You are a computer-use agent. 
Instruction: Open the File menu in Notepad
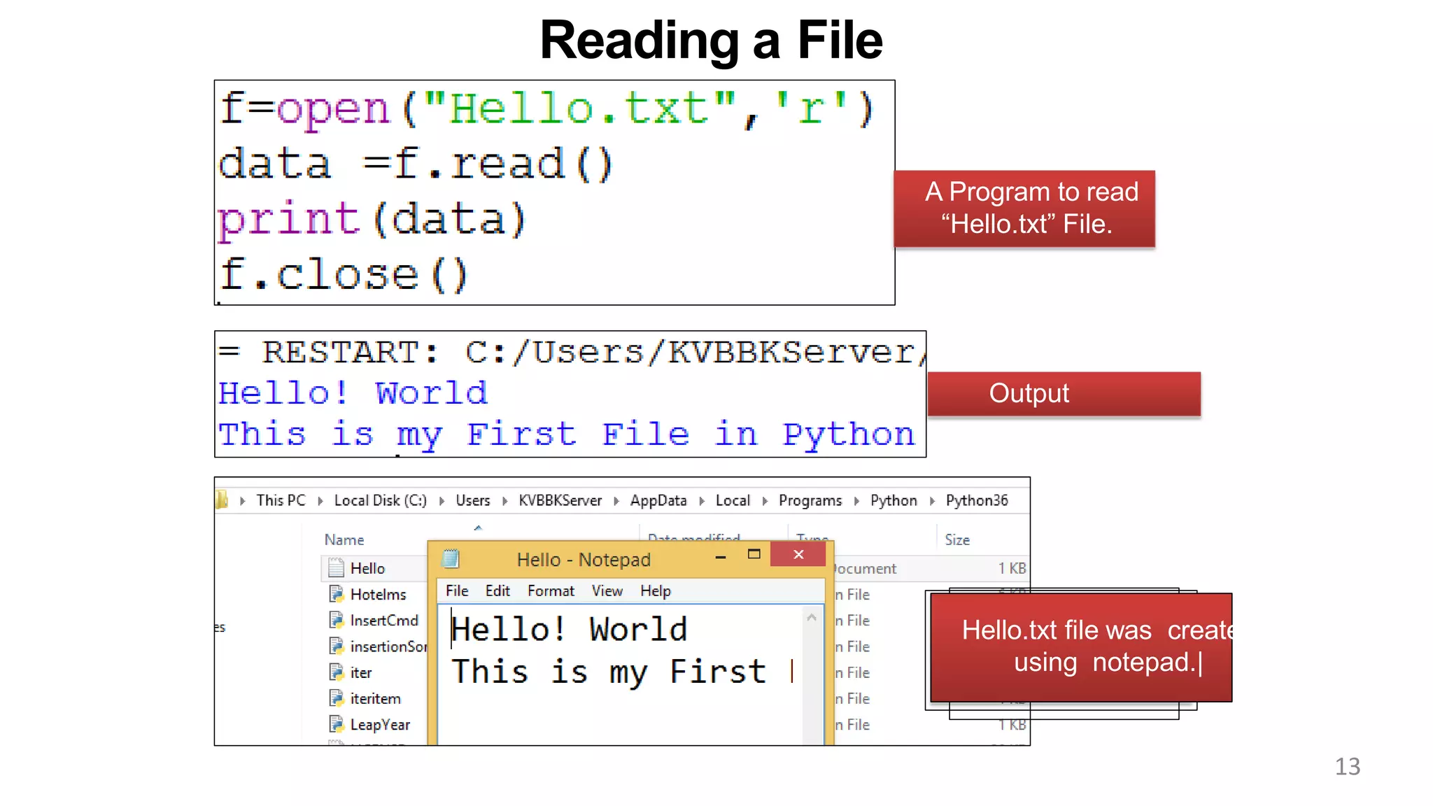pyautogui.click(x=457, y=591)
